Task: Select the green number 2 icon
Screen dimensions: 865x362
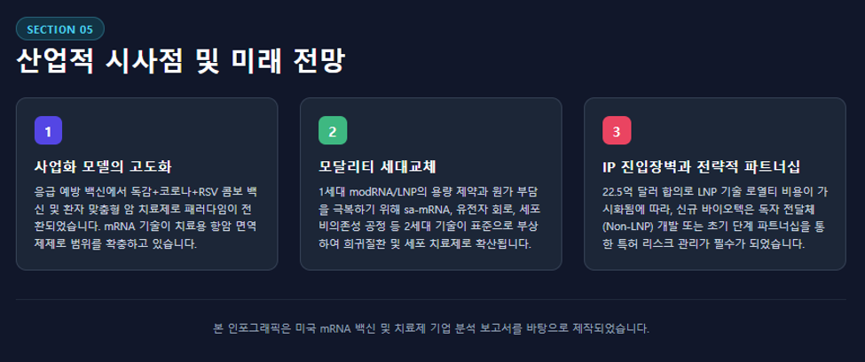Action: coord(332,131)
